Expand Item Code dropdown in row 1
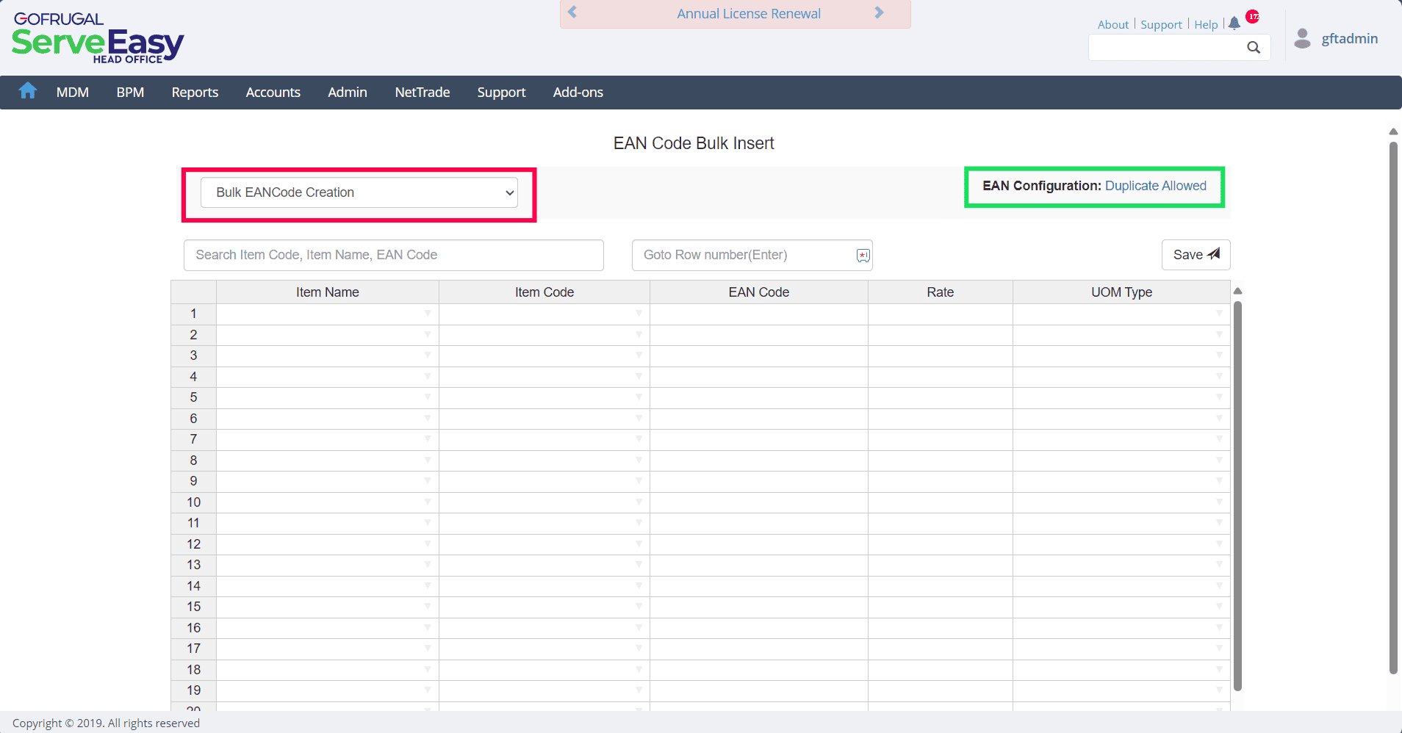The width and height of the screenshot is (1402, 733). (639, 314)
